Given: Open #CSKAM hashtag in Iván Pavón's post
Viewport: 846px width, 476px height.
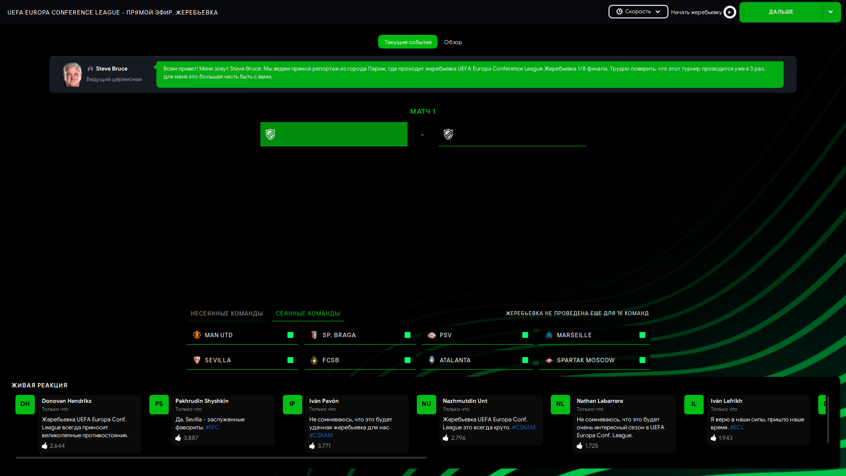Looking at the screenshot, I should 321,435.
